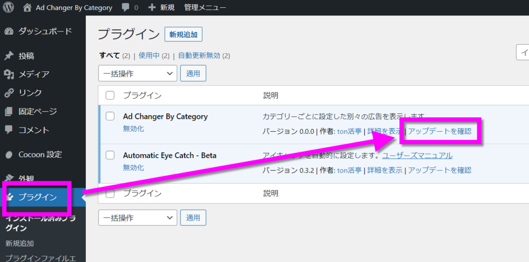Click the 新規追加 button beside the title
The height and width of the screenshot is (262, 529).
[x=183, y=35]
